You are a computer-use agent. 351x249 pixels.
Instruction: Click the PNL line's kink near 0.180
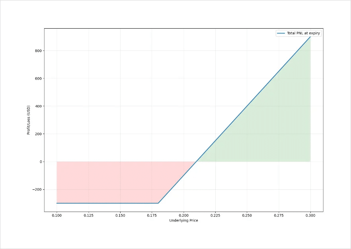click(x=158, y=203)
